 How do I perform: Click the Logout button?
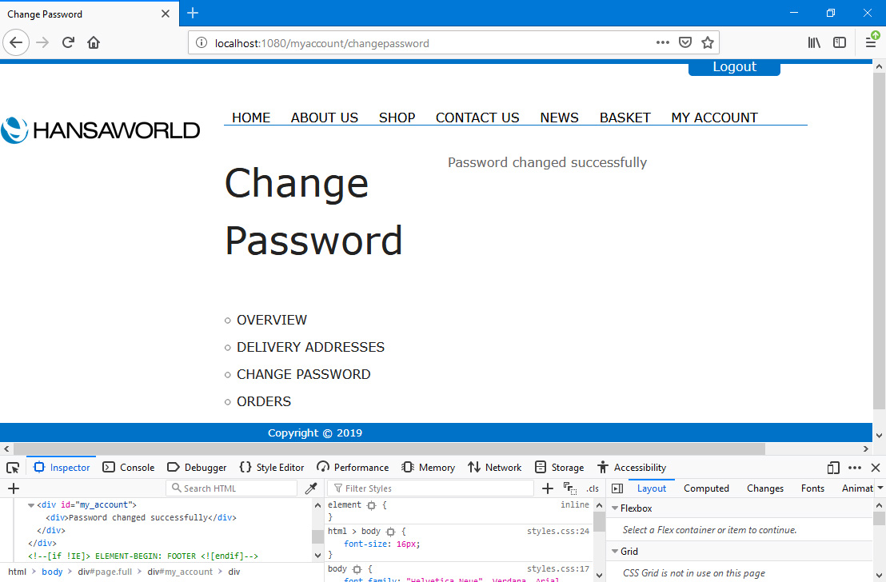coord(734,67)
